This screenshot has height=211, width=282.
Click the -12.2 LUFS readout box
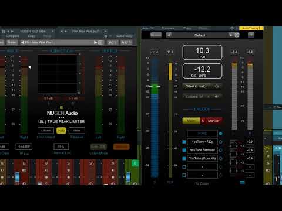(202, 71)
